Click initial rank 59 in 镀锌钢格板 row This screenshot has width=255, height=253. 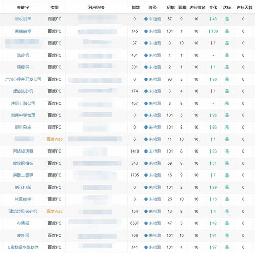170,163
